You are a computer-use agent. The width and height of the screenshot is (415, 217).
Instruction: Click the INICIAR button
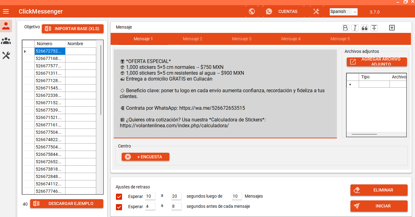click(379, 206)
